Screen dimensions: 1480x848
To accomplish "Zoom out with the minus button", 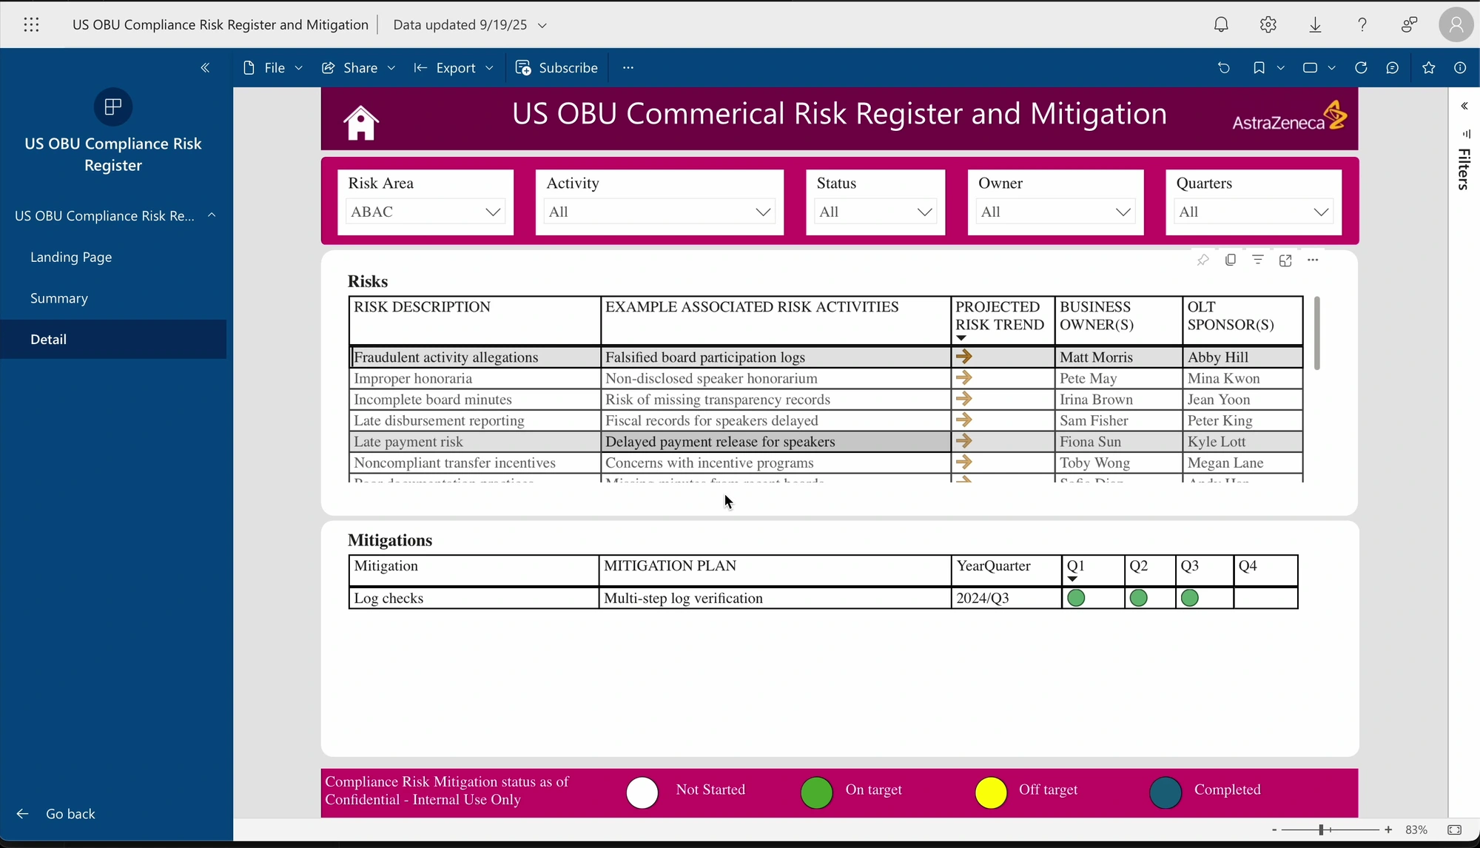I will coord(1274,830).
